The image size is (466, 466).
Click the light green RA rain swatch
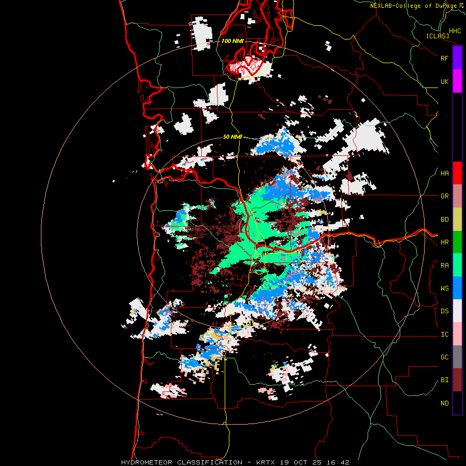[x=457, y=265]
